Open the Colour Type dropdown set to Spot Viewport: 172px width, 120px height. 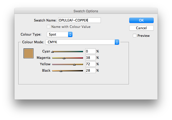pos(59,34)
